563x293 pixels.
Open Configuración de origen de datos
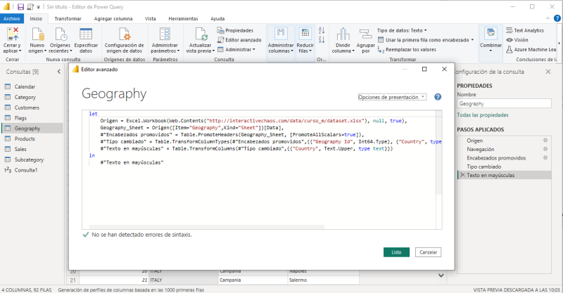click(x=125, y=41)
